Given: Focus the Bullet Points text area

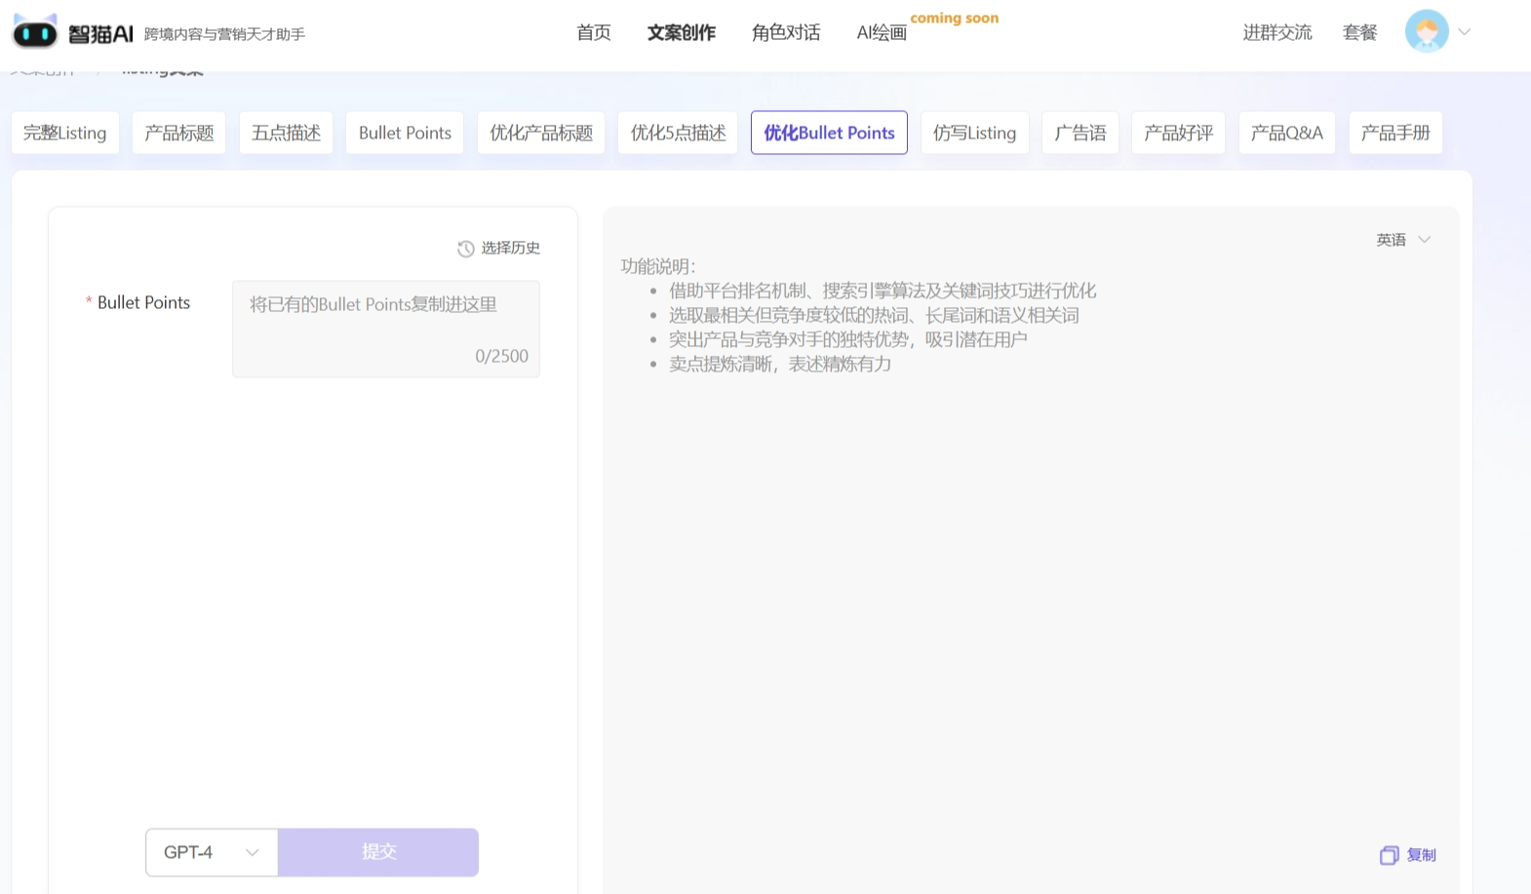Looking at the screenshot, I should (386, 329).
